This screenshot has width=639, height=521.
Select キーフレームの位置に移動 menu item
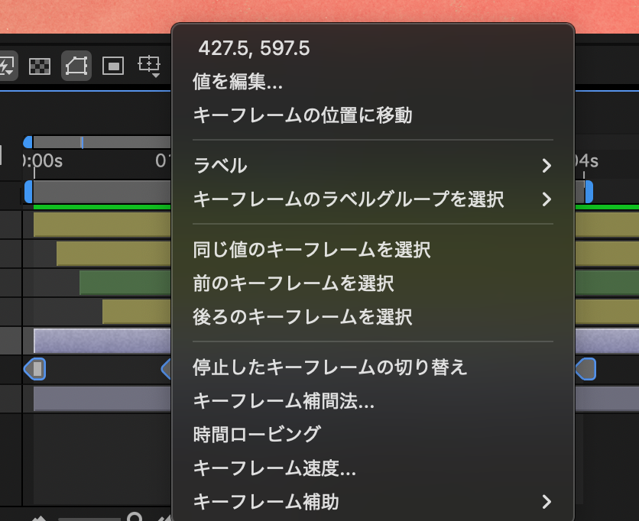click(303, 115)
